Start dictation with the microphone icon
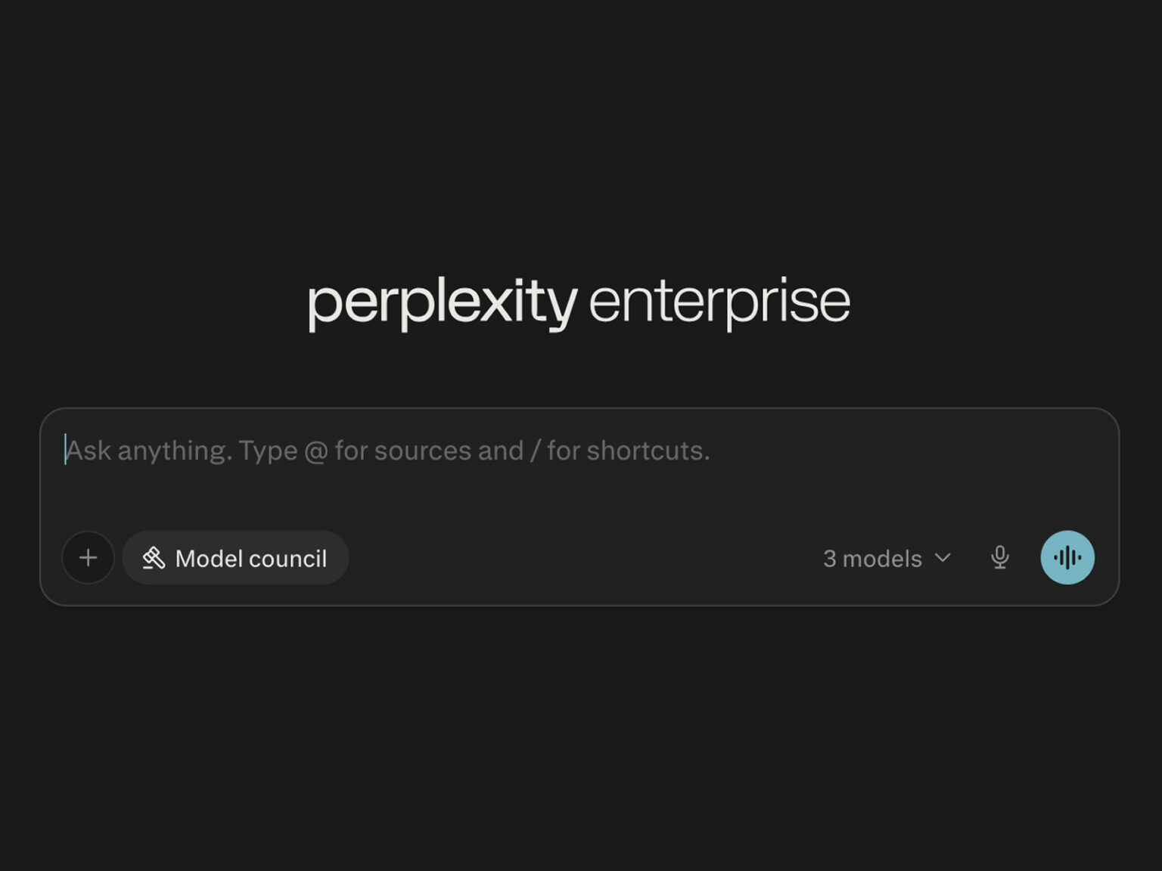The height and width of the screenshot is (871, 1162). pyautogui.click(x=1000, y=558)
